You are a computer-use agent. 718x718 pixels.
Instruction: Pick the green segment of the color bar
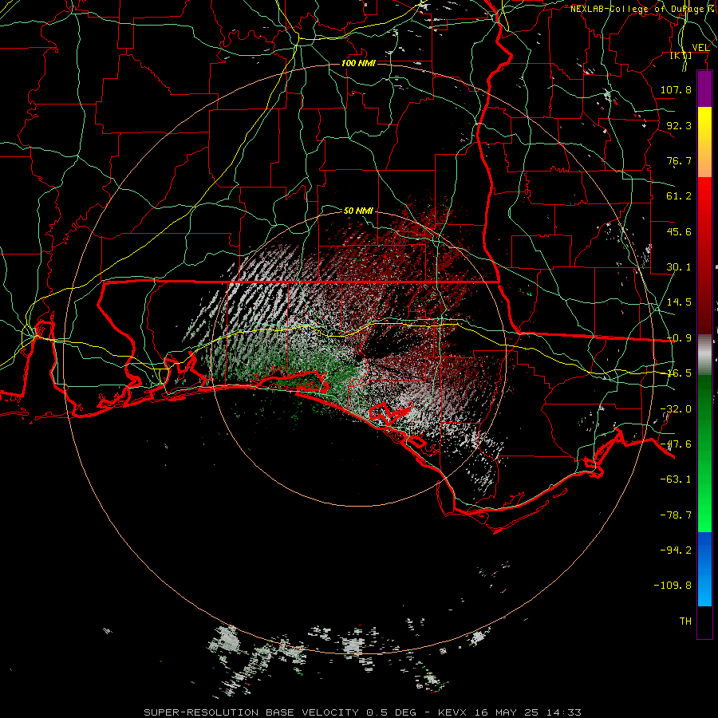coord(704,453)
